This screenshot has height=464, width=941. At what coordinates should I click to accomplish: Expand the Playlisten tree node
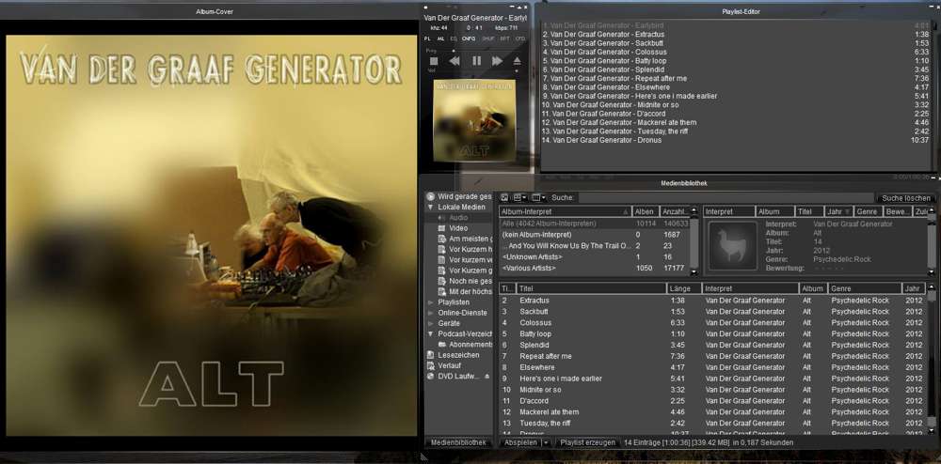coord(431,302)
